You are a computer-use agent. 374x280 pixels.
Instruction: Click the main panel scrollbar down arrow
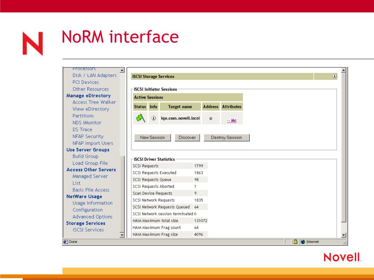(x=343, y=235)
